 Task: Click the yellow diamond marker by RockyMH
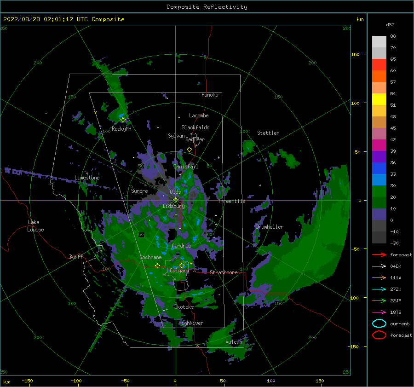123,120
